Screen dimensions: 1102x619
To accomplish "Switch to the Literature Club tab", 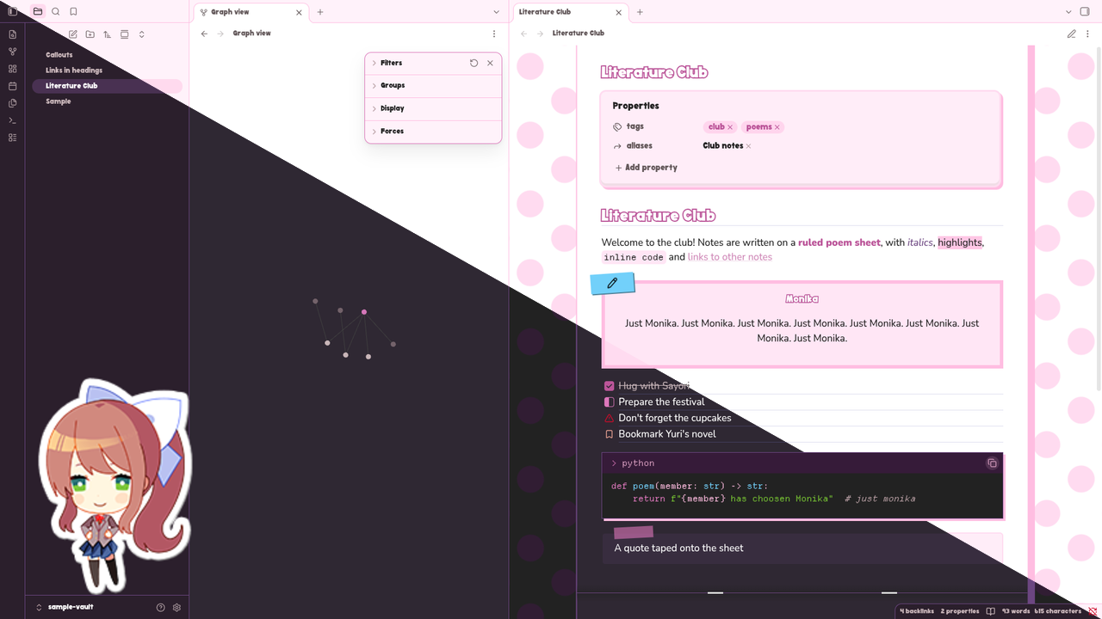I will 569,12.
